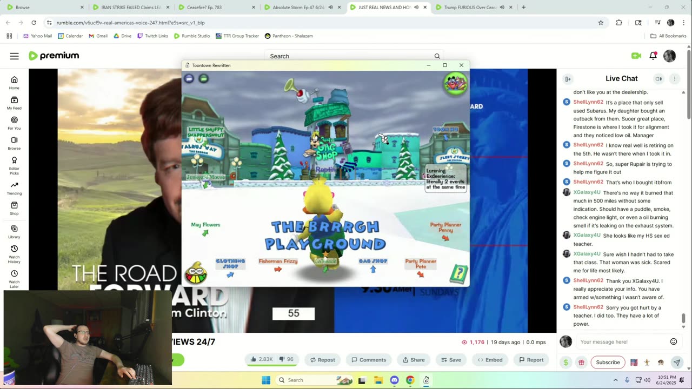Pop out the Live Chat window
The width and height of the screenshot is (692, 389).
[x=658, y=79]
